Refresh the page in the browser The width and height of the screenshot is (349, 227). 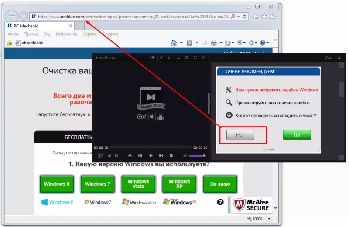[x=244, y=17]
